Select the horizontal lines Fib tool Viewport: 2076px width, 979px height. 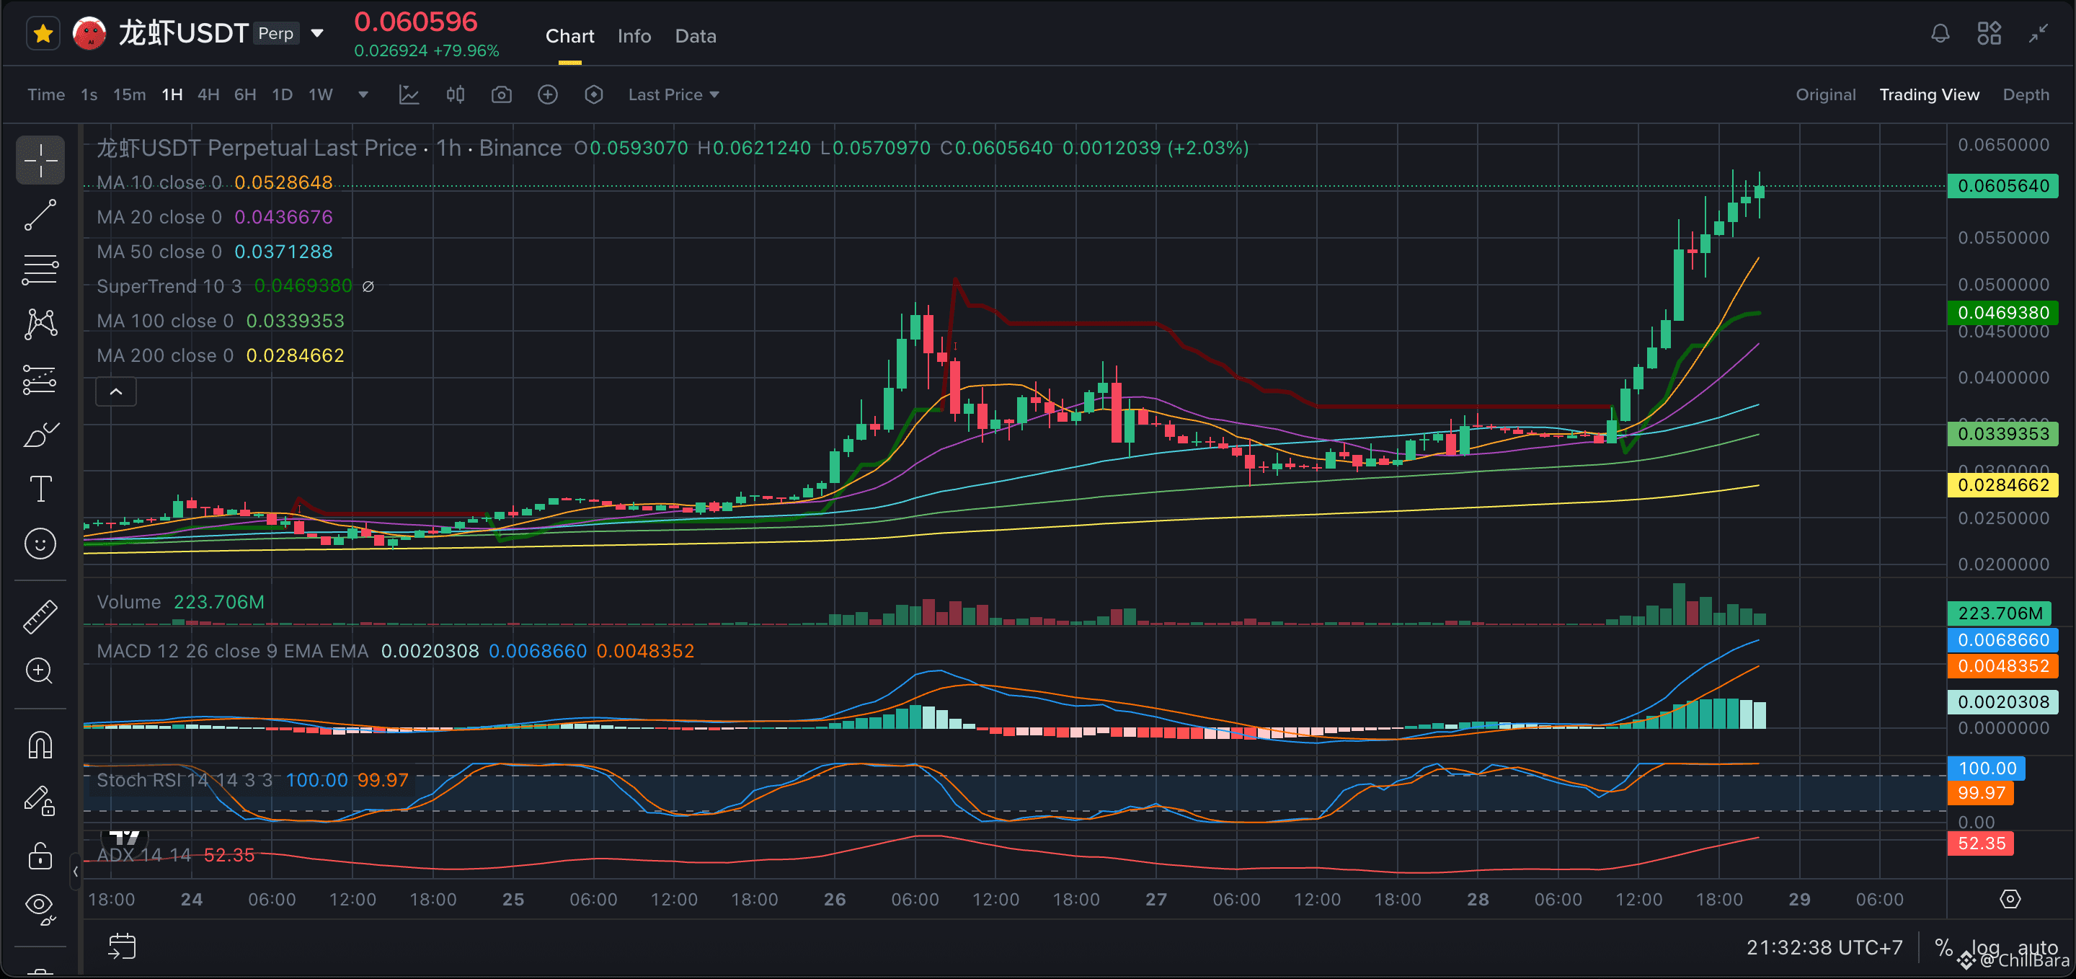(40, 270)
